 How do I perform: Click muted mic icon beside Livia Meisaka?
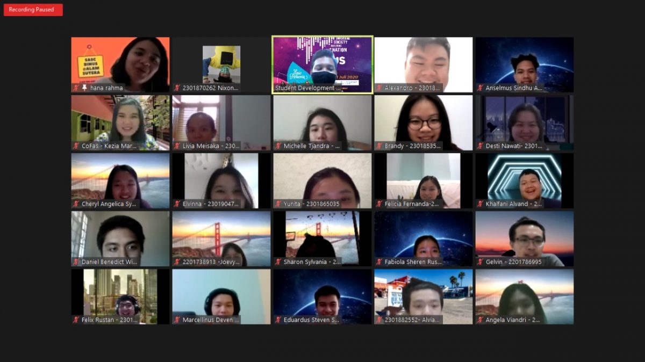tap(177, 146)
